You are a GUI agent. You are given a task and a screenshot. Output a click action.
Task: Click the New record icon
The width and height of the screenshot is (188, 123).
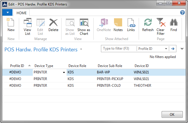(11, 25)
